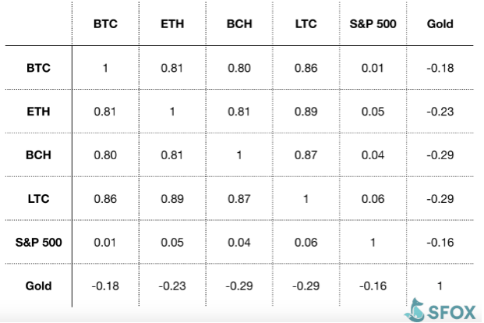
Task: Select the ETH column header
Action: (172, 24)
